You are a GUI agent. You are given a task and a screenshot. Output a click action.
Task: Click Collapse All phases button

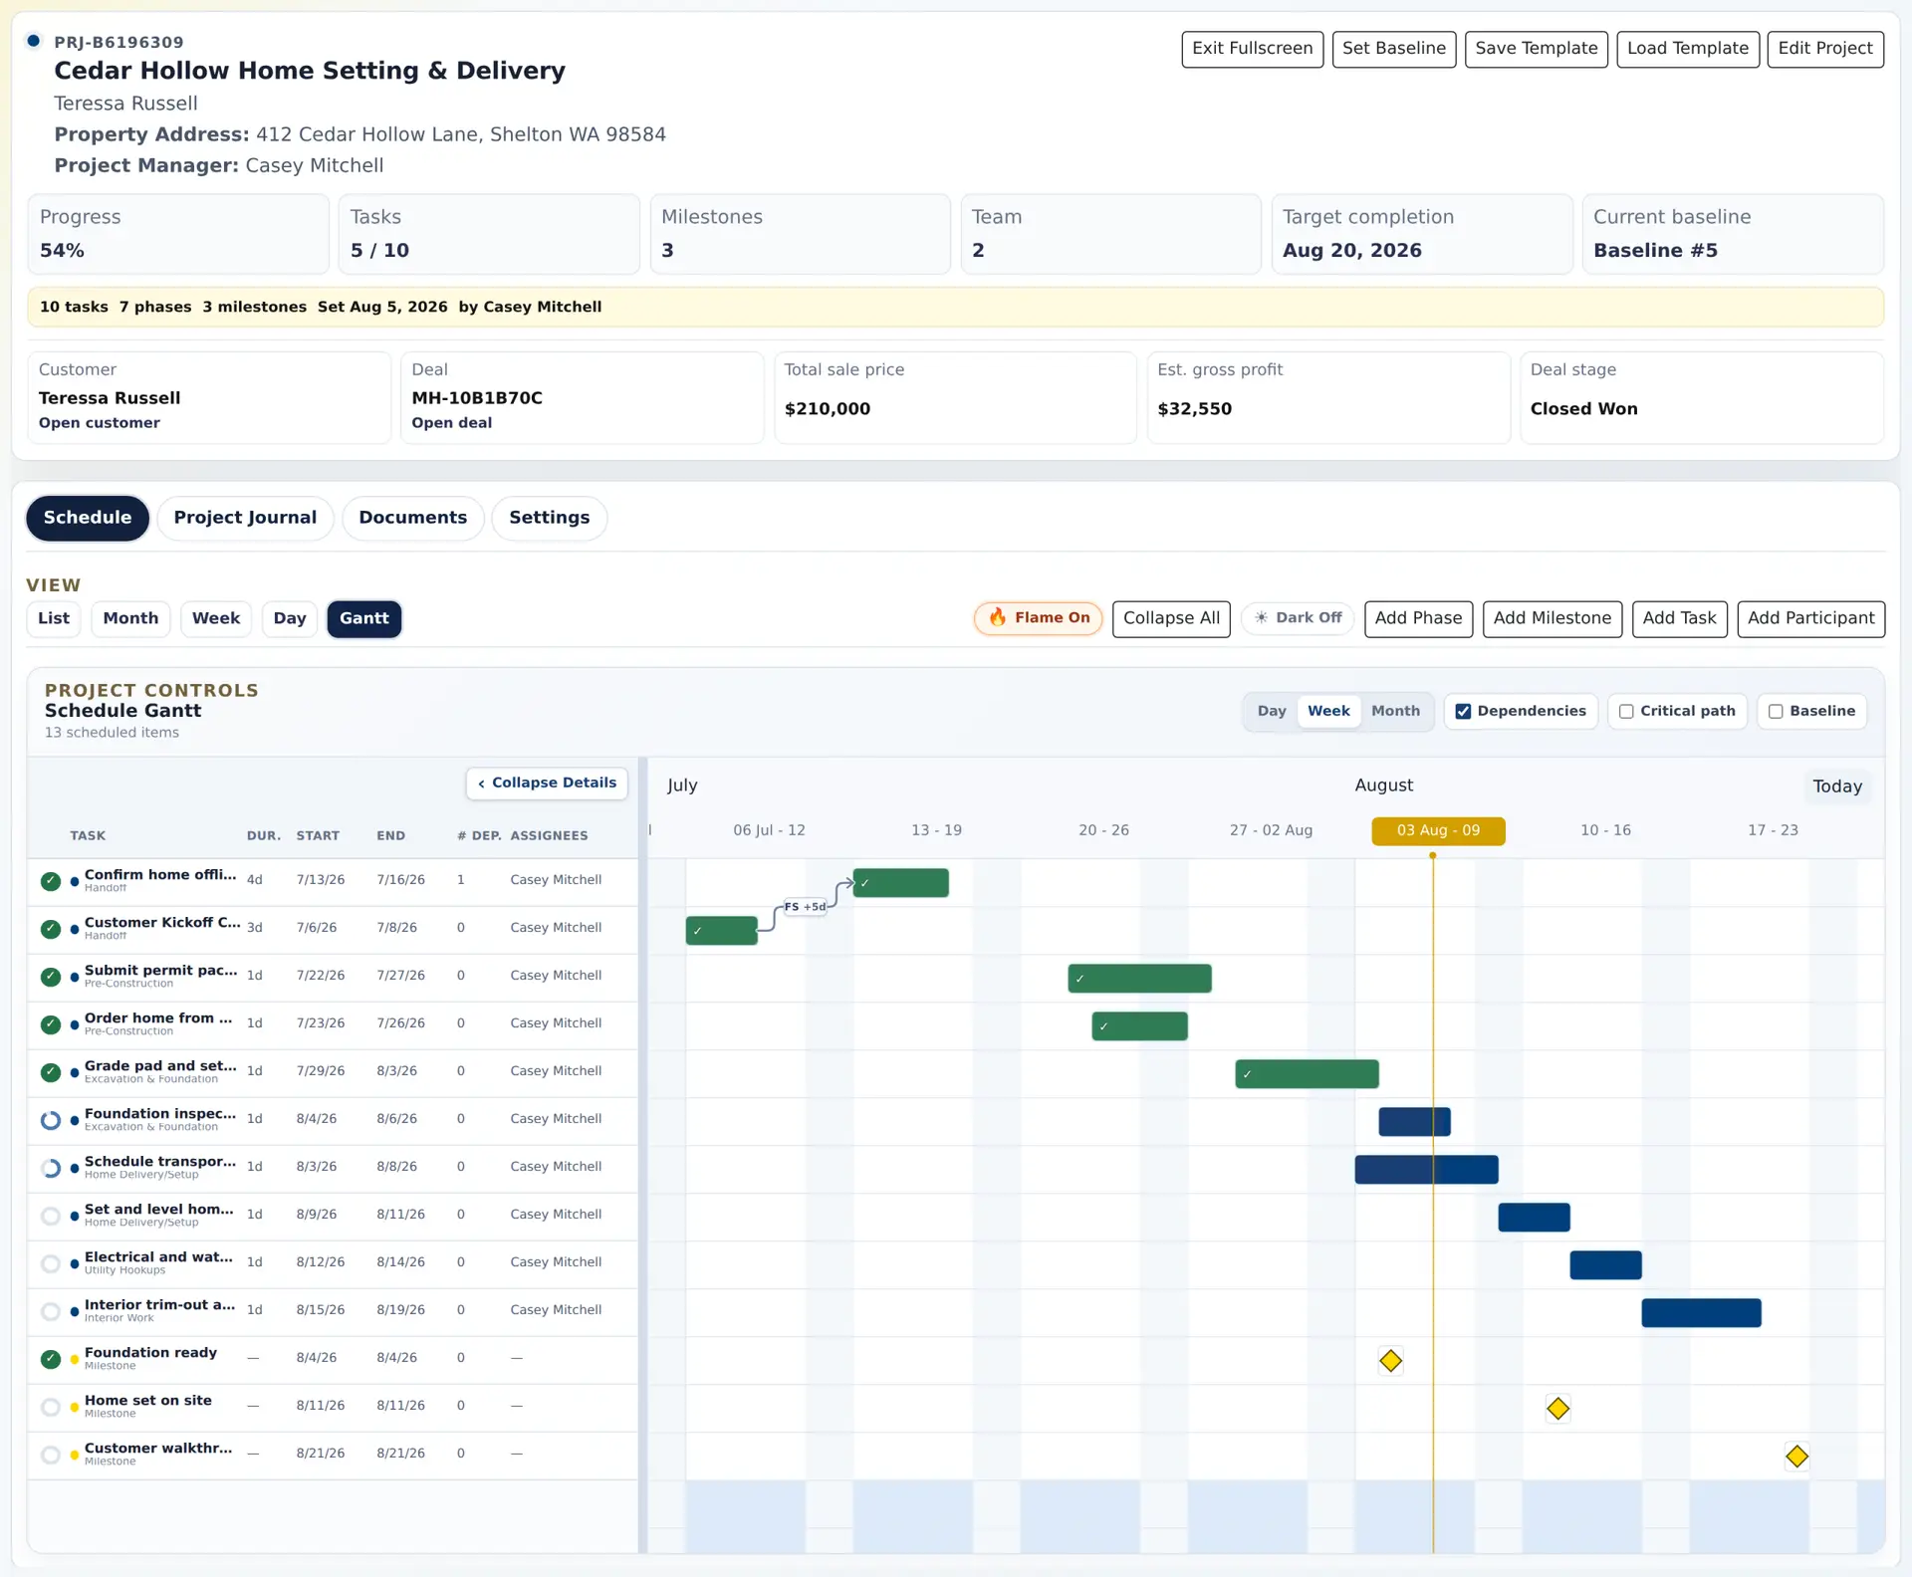pyautogui.click(x=1171, y=618)
